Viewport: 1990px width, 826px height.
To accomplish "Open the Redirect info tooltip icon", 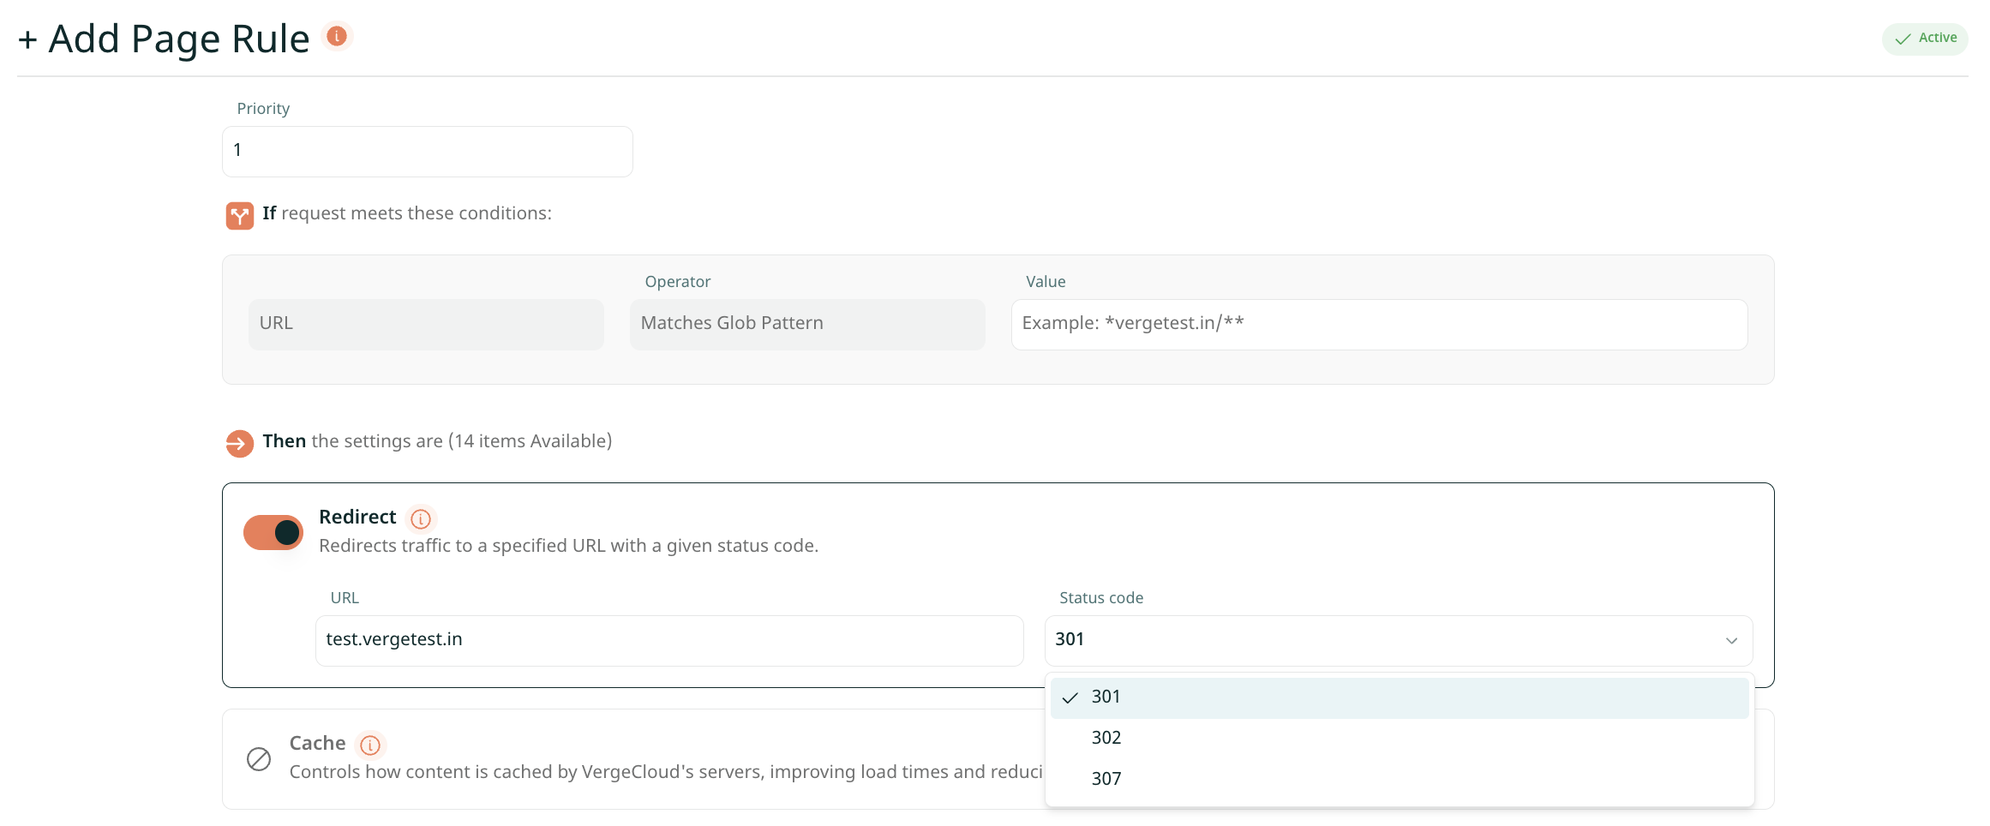I will [x=421, y=519].
